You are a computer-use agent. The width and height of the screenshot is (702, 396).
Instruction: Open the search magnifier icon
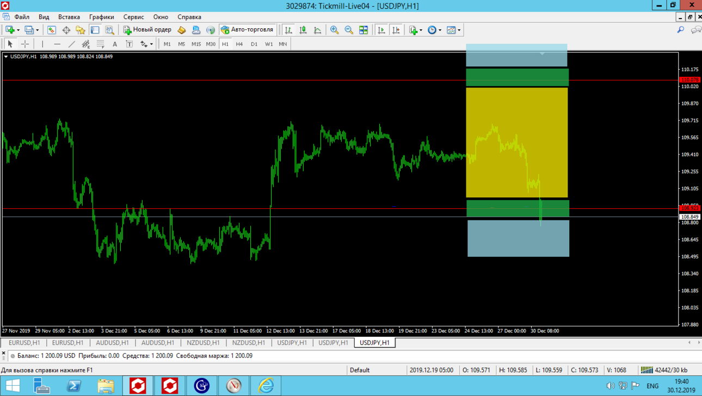point(680,30)
